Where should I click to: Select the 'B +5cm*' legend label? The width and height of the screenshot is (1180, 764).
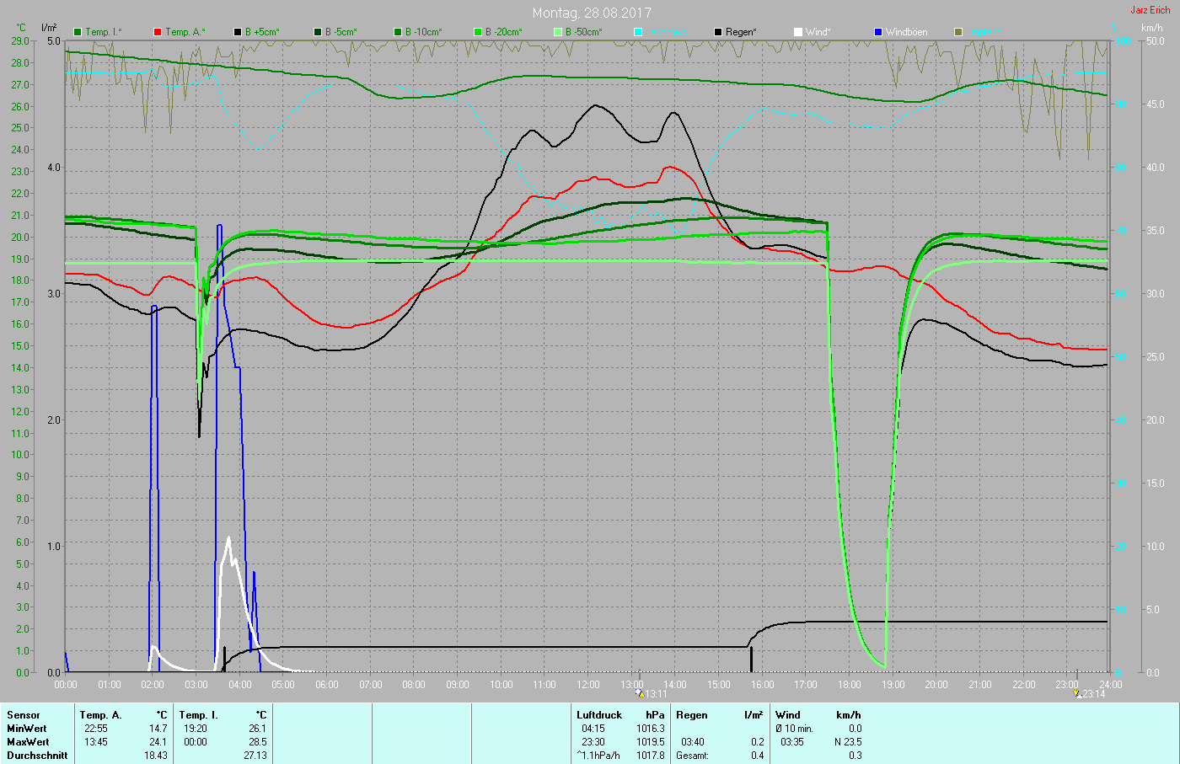pyautogui.click(x=263, y=32)
